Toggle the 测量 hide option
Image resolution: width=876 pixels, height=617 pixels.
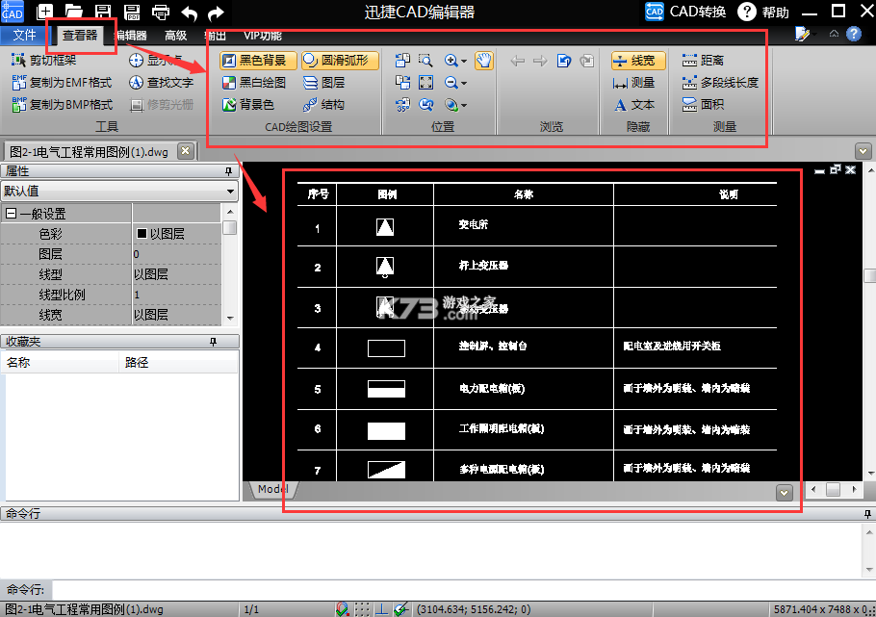pos(633,83)
